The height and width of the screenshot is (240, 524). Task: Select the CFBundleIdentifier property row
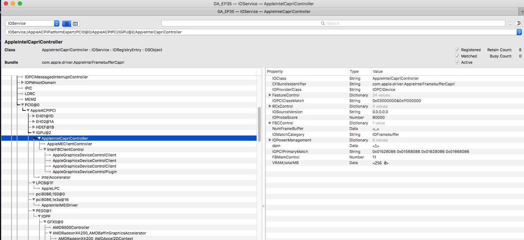point(394,84)
